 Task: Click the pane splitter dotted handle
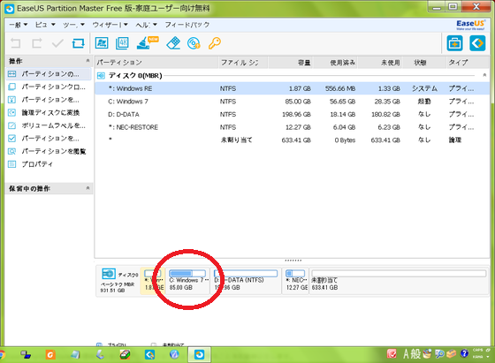(x=293, y=261)
